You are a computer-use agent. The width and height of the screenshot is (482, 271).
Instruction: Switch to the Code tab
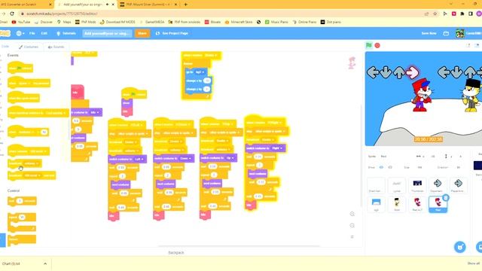click(5, 47)
